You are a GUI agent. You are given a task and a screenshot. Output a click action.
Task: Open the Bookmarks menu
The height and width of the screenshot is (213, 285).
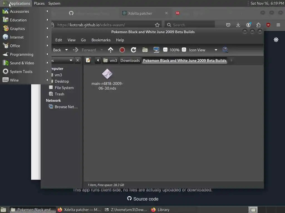point(101,40)
